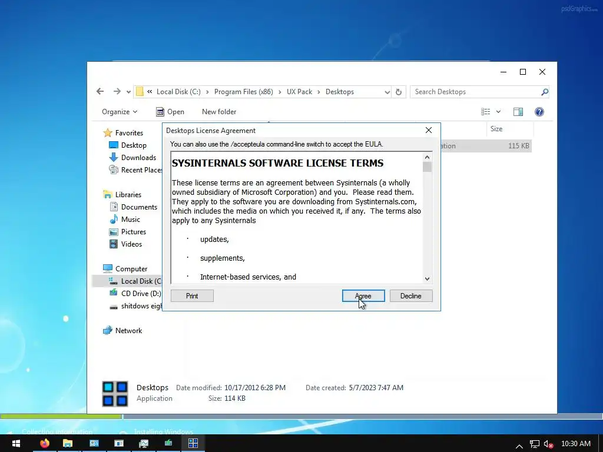Screen dimensions: 603x452
Task: Open File Explorer from the taskbar
Action: (x=68, y=443)
